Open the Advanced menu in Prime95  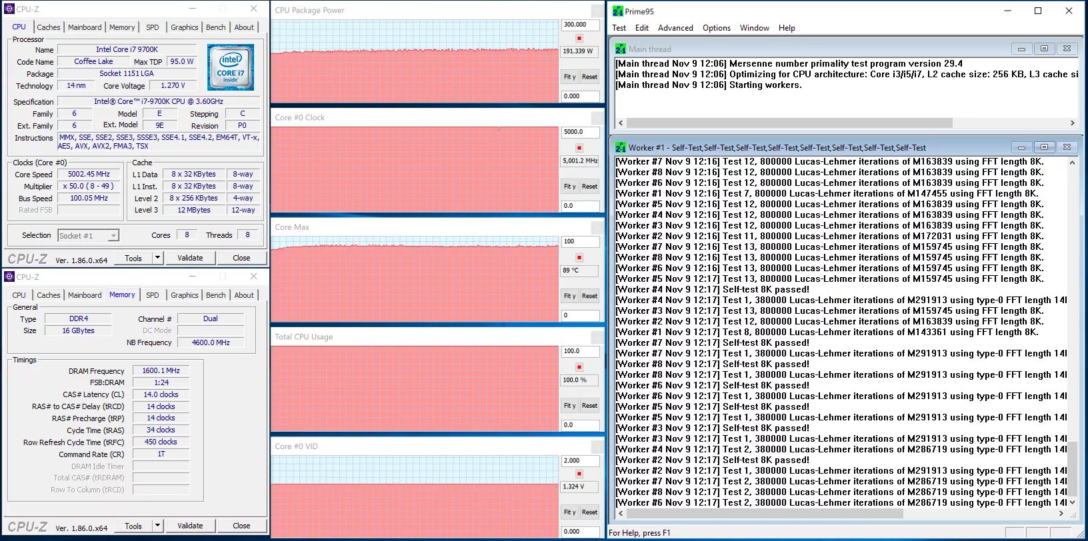675,28
